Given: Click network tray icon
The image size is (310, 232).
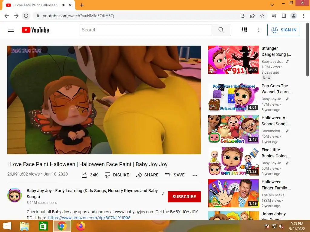Looking at the screenshot, I should [x=274, y=226].
